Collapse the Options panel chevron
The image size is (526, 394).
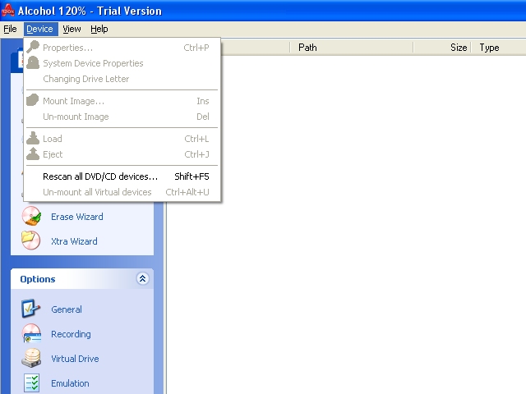pos(142,279)
